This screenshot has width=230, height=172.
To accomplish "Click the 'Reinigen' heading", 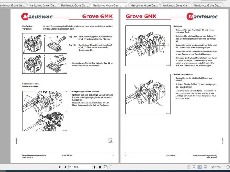I will pyautogui.click(x=177, y=26).
